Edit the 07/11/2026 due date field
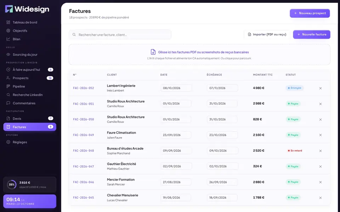340x212 pixels. 222,88
